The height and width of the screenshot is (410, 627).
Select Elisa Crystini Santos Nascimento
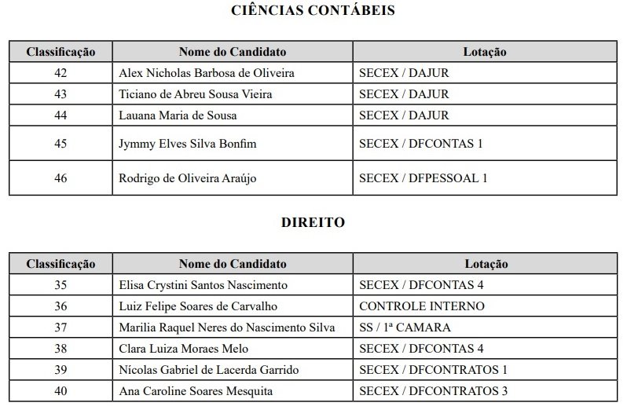pyautogui.click(x=203, y=285)
